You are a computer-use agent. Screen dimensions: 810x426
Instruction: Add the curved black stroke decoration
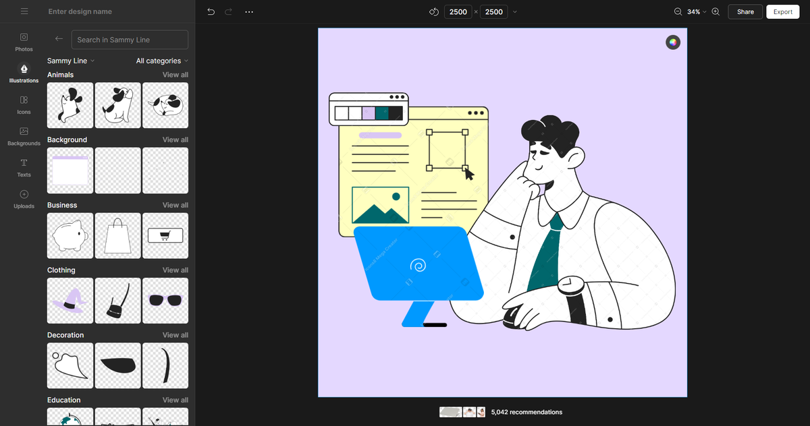pyautogui.click(x=165, y=365)
